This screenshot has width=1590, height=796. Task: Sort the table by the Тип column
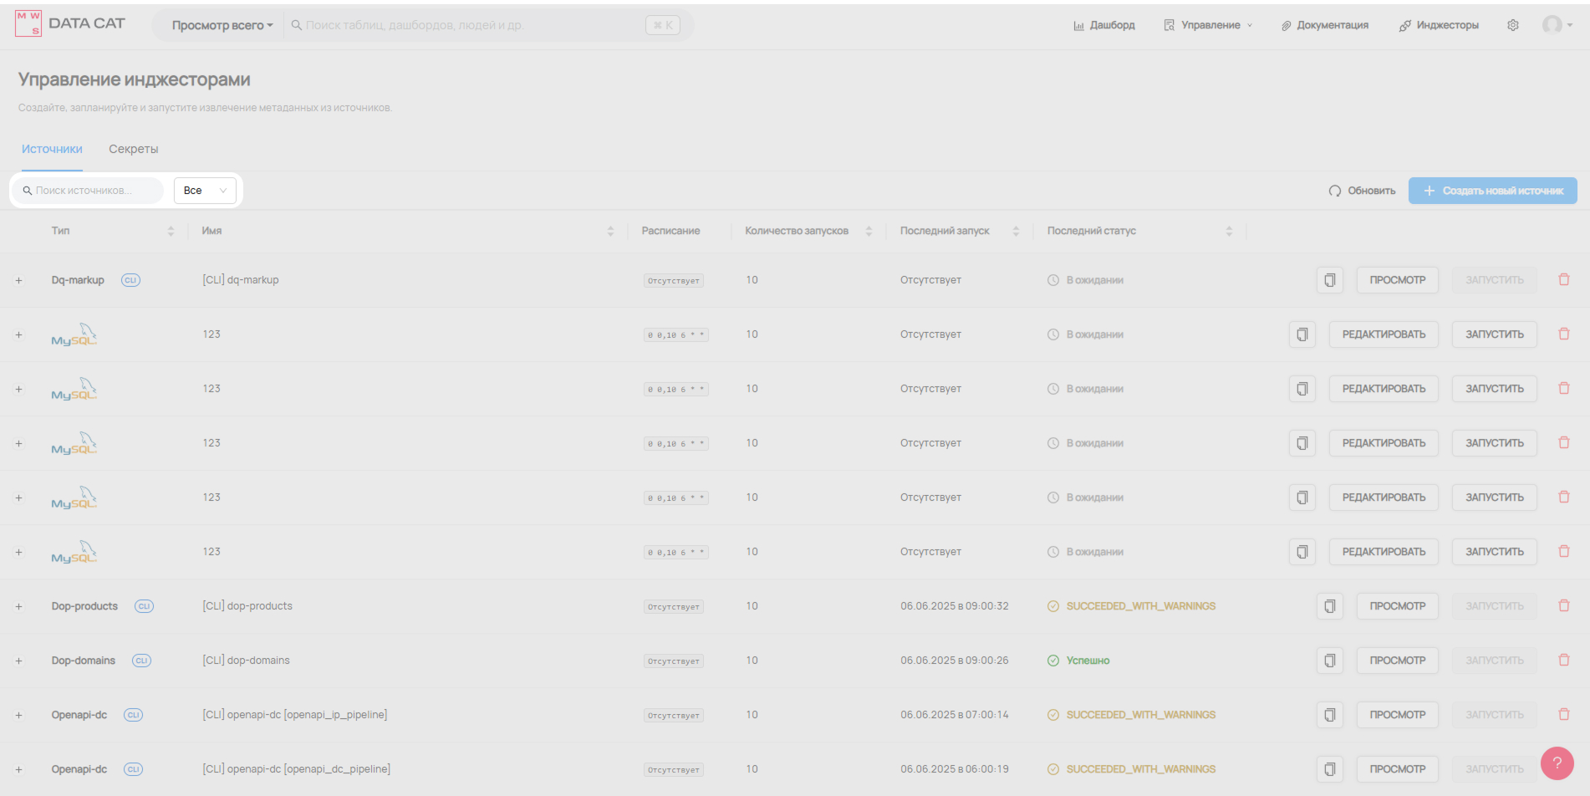pos(171,231)
